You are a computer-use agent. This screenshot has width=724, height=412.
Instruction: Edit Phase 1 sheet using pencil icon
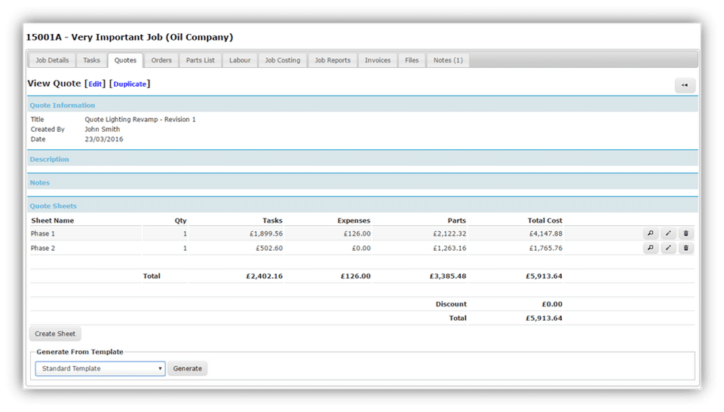click(x=668, y=233)
